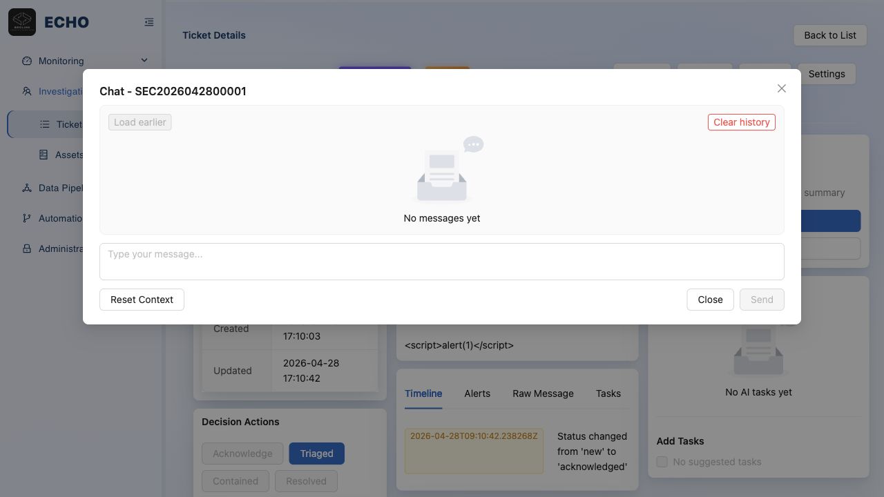The image size is (884, 497).
Task: Click the script alert text line
Action: coord(459,345)
